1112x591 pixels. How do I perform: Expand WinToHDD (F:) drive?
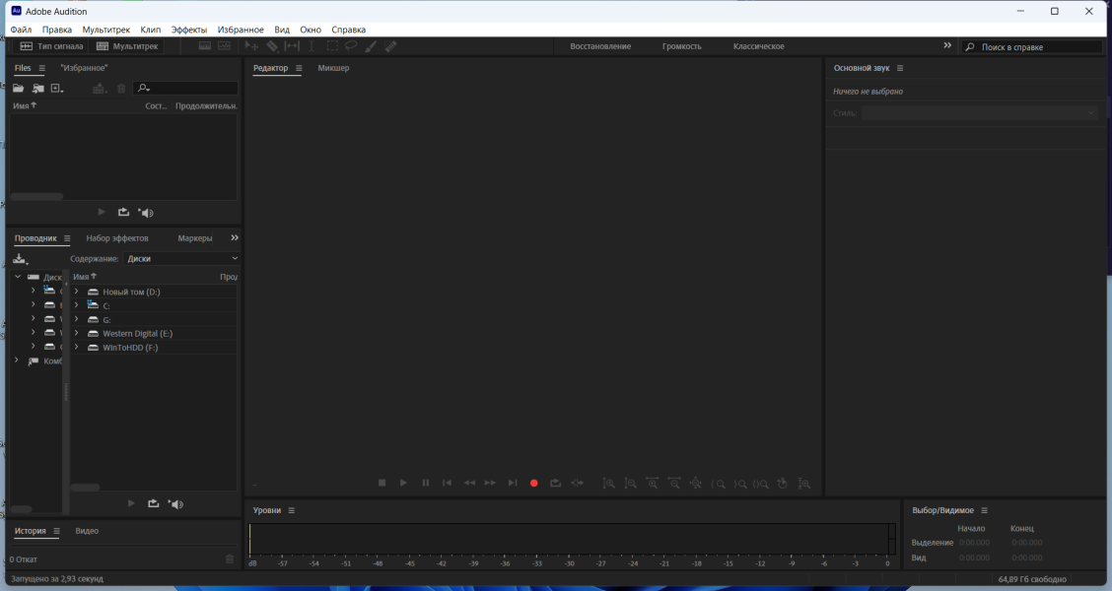(77, 348)
